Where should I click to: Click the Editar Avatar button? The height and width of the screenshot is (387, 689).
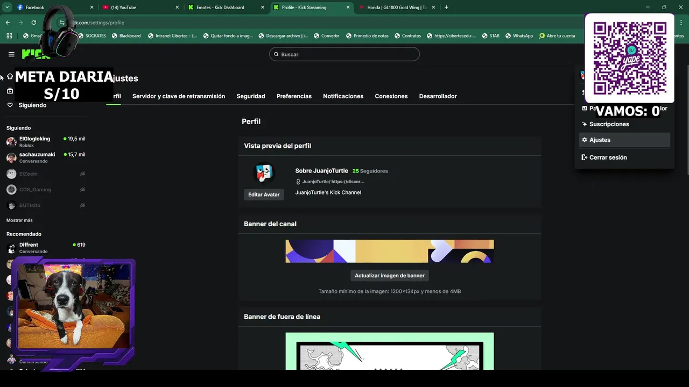click(264, 195)
